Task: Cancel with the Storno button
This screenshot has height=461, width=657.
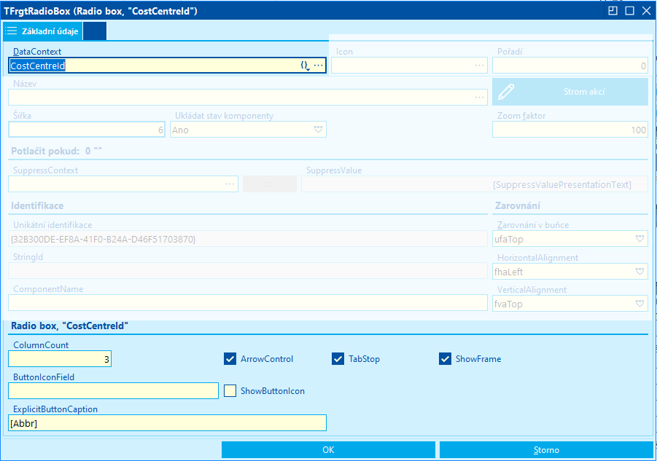Action: coord(546,449)
